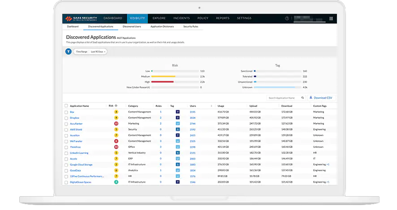Open the Explore nav item
This screenshot has width=397, height=210.
[159, 18]
